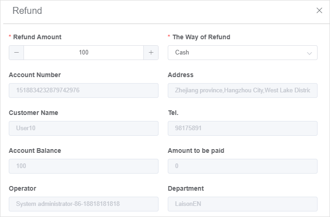Click the Tel. field showing 98175891

(x=242, y=128)
